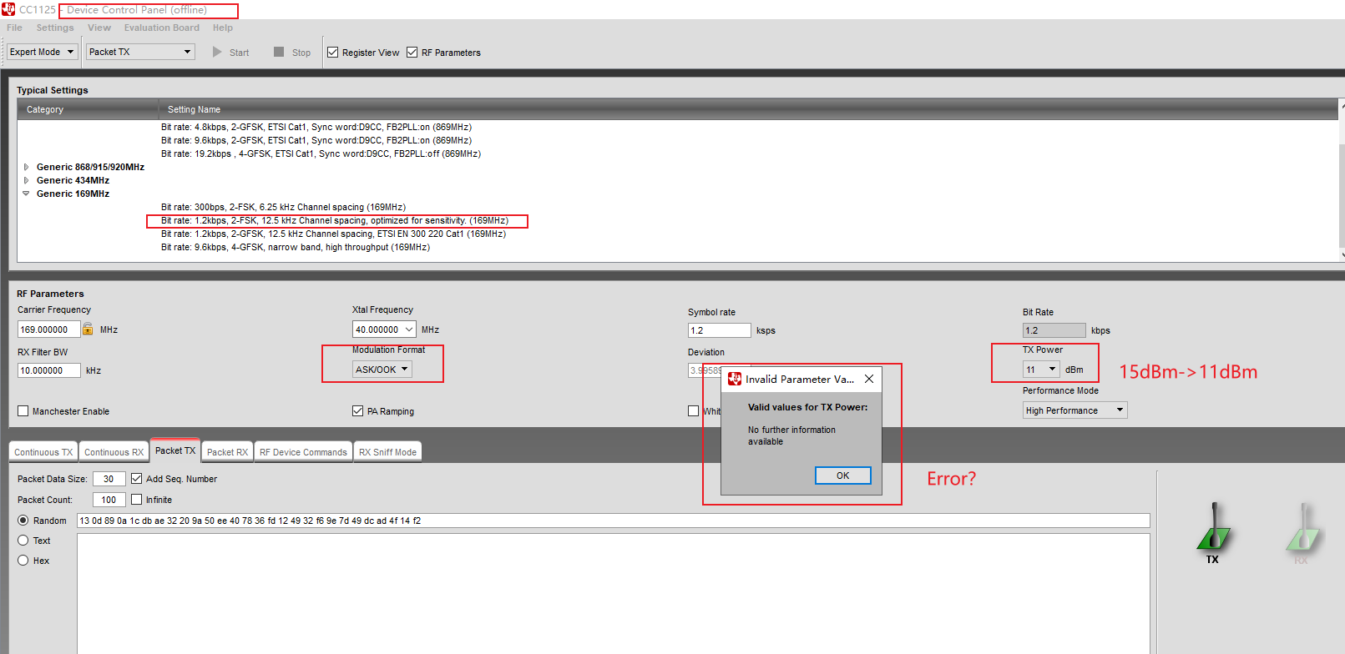This screenshot has height=654, width=1345.
Task: Open the RX Sniff Mode tab
Action: point(387,451)
